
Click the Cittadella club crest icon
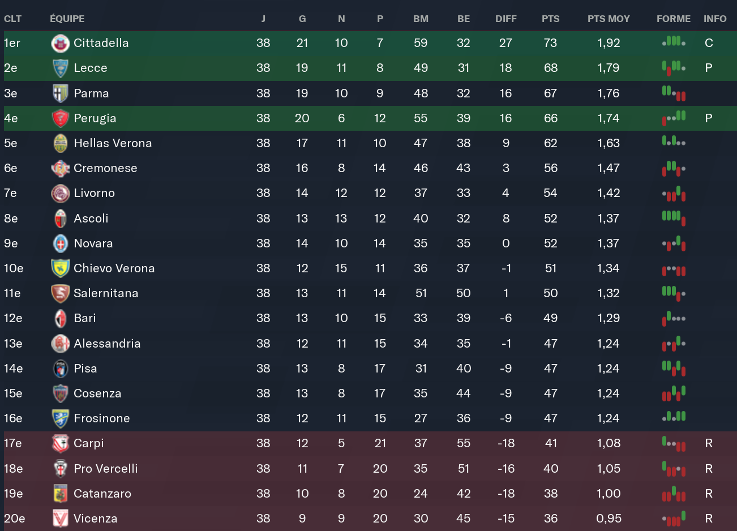click(x=60, y=43)
